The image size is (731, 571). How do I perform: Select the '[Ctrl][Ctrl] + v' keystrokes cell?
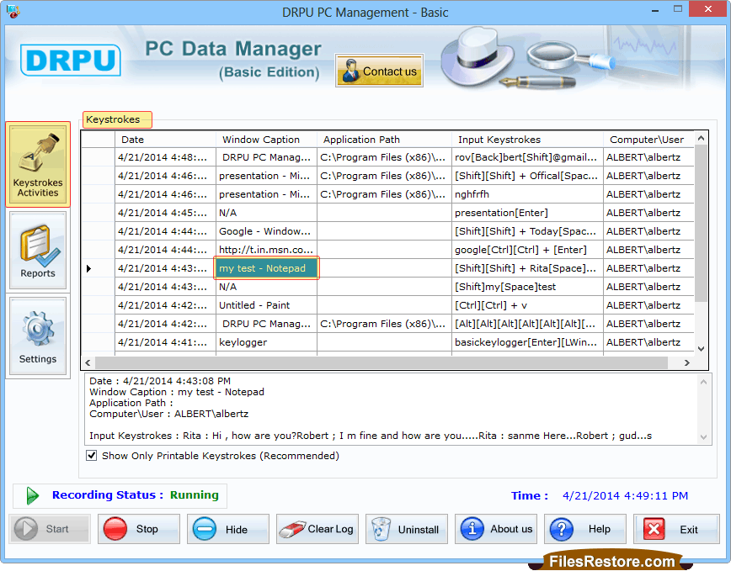527,305
